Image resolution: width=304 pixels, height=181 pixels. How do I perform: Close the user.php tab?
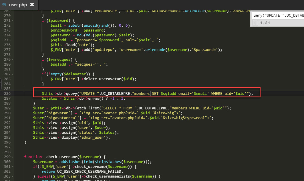[32, 5]
